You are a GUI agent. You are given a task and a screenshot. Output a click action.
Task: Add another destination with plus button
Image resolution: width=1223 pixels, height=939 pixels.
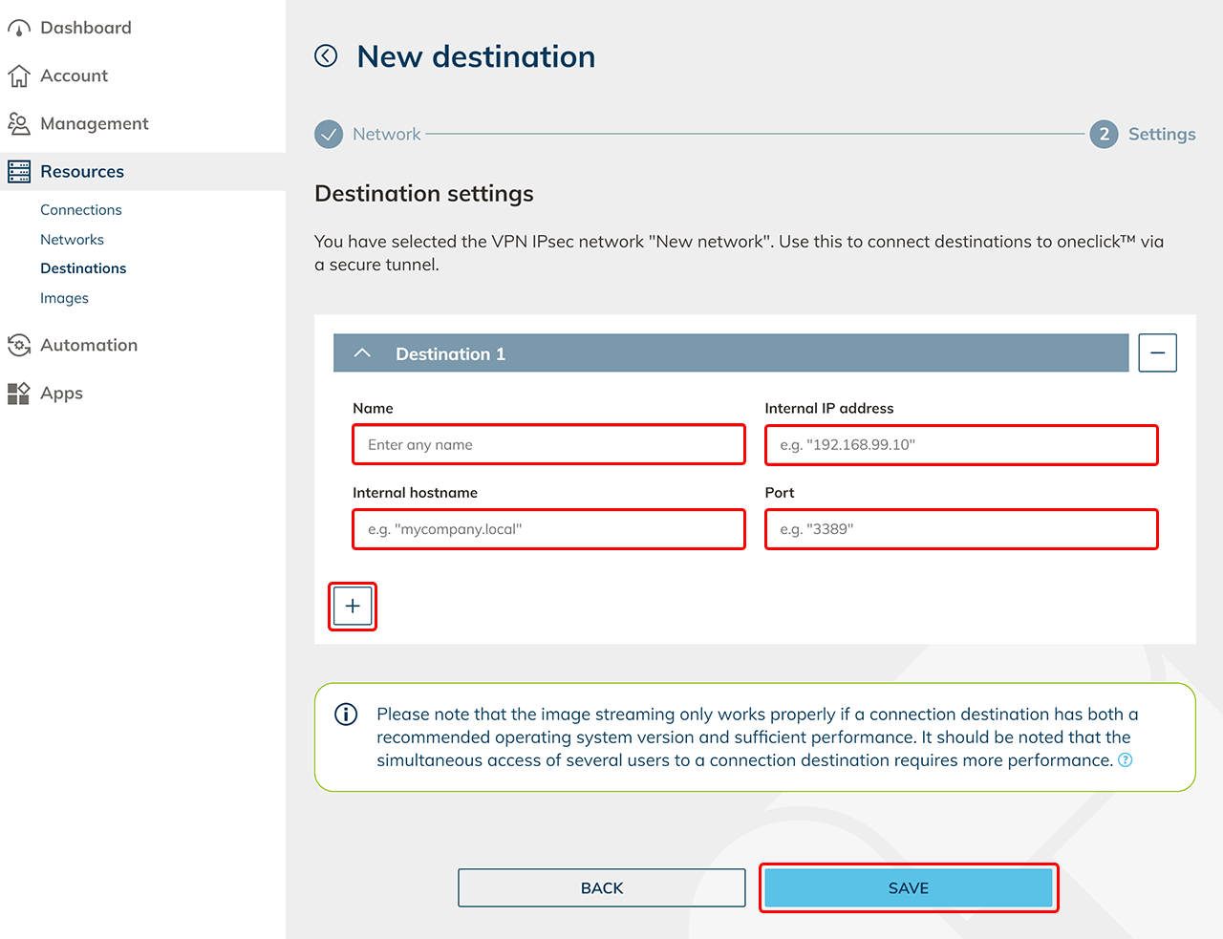click(x=353, y=607)
